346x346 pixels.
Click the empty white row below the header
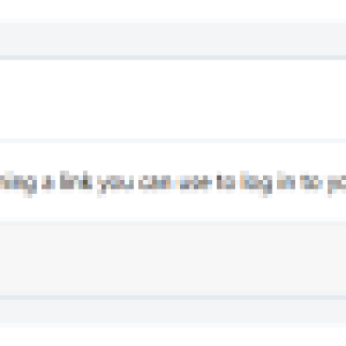pos(173,99)
